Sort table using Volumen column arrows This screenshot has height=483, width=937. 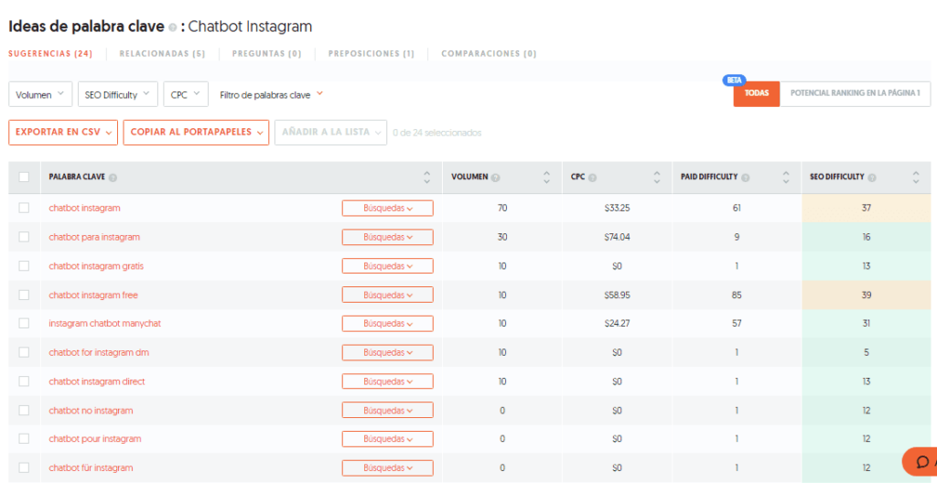tap(547, 177)
